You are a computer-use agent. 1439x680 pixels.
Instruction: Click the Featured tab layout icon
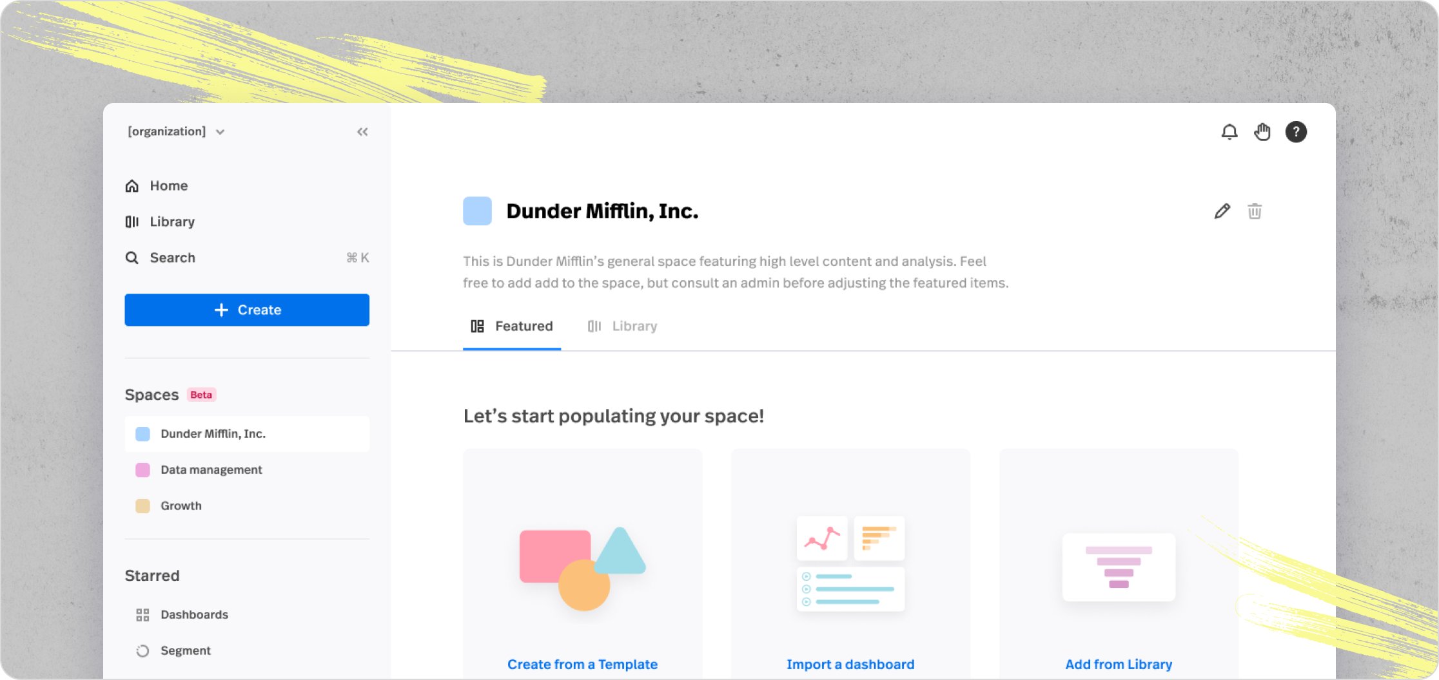coord(477,326)
